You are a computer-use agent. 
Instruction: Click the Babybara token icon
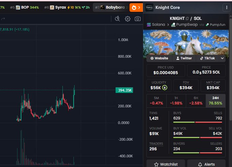[103, 8]
